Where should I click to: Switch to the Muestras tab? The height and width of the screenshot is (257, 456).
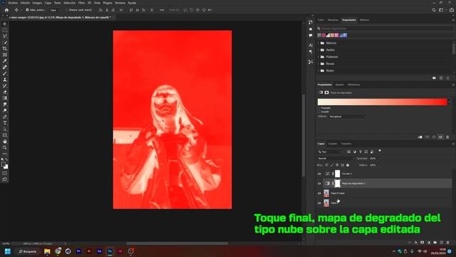[333, 20]
